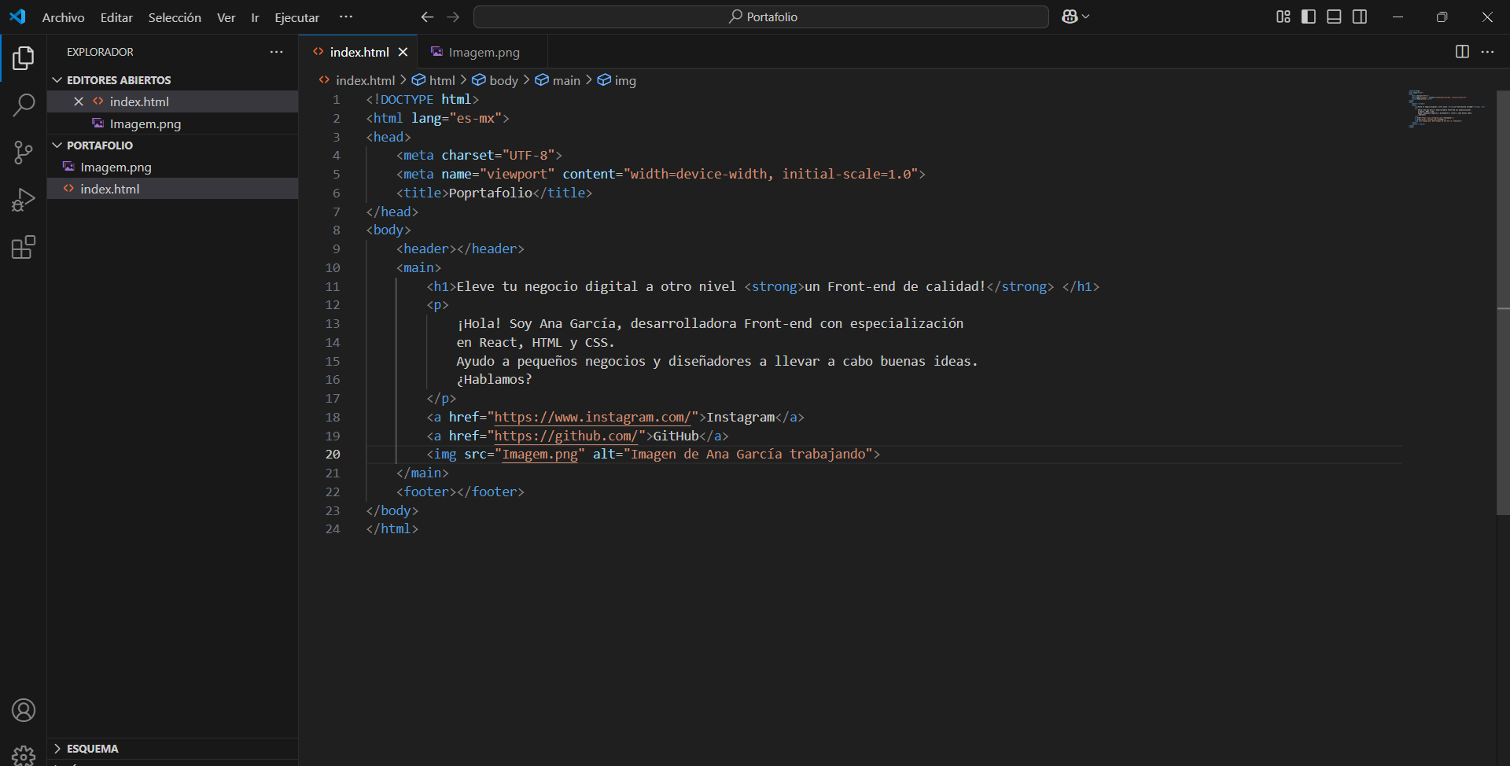This screenshot has width=1510, height=766.
Task: Show more menu bar items ellipsis
Action: [345, 17]
